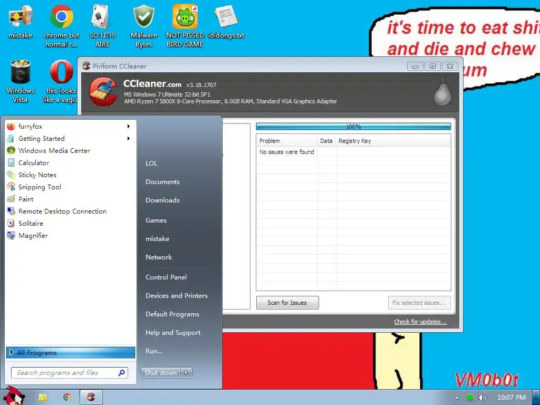The width and height of the screenshot is (540, 405).
Task: Close the Piriform CCleaner window
Action: [x=450, y=66]
